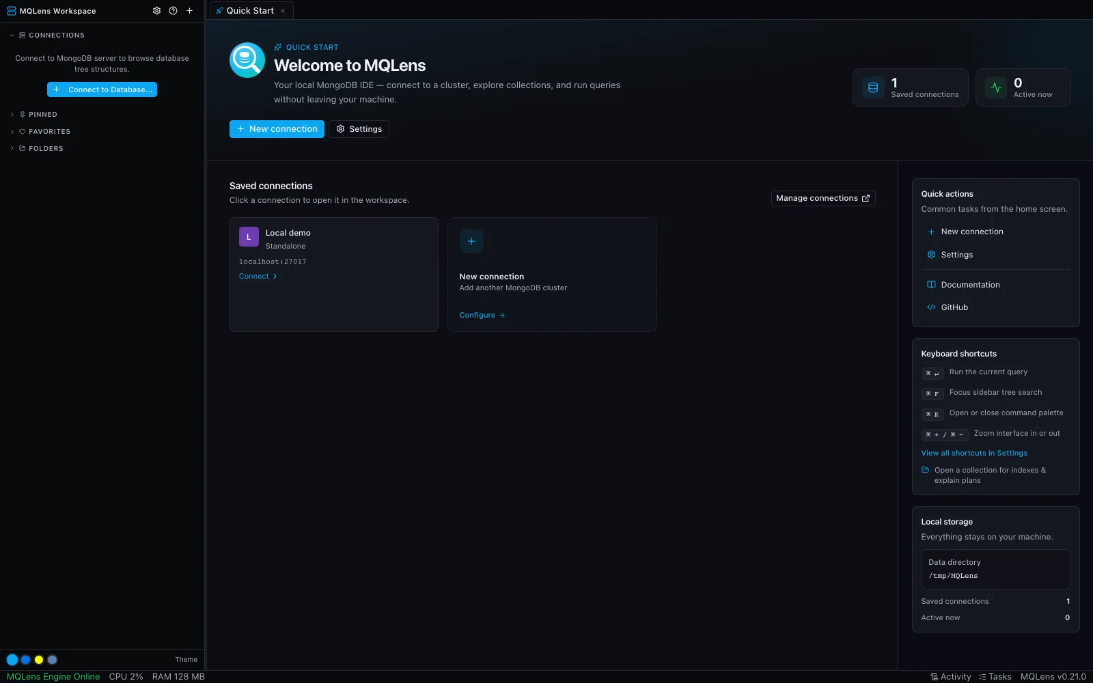Open Tasks in the status bar

[x=995, y=677]
